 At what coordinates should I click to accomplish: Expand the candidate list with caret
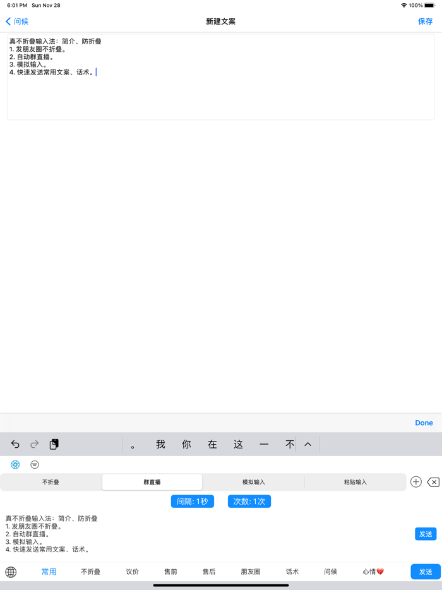308,444
